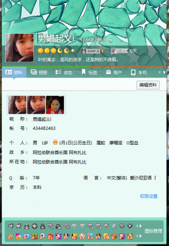Click the purple magic wand icon

click(x=122, y=236)
